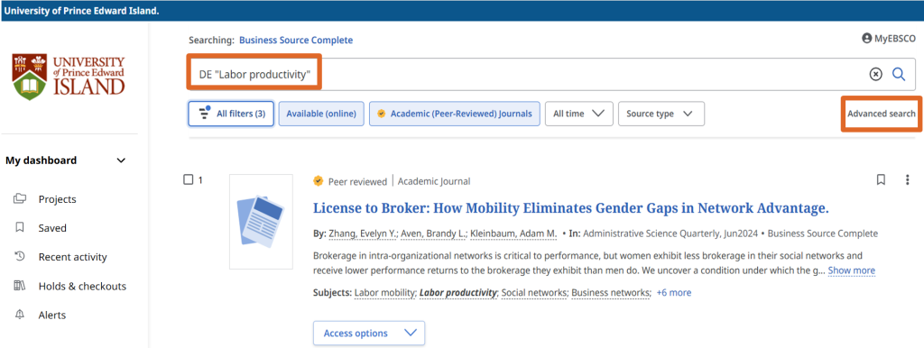The height and width of the screenshot is (348, 924).
Task: Click the Labor productivity subject link
Action: pos(458,293)
